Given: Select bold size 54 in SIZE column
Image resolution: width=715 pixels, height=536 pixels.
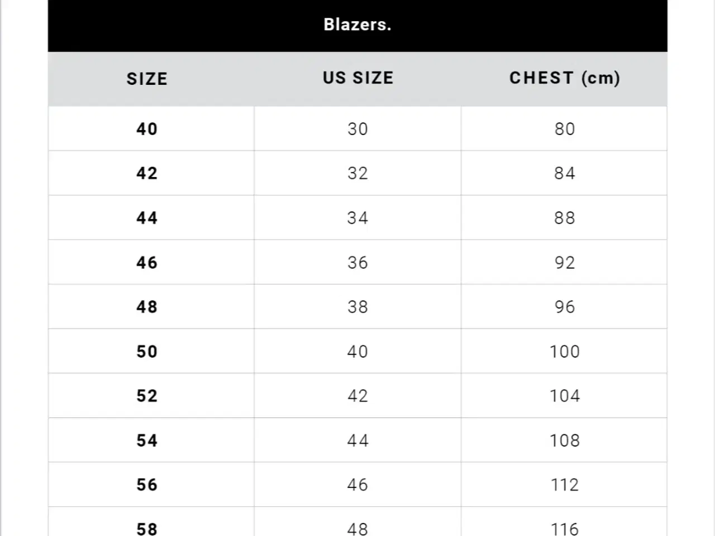Looking at the screenshot, I should coord(147,441).
